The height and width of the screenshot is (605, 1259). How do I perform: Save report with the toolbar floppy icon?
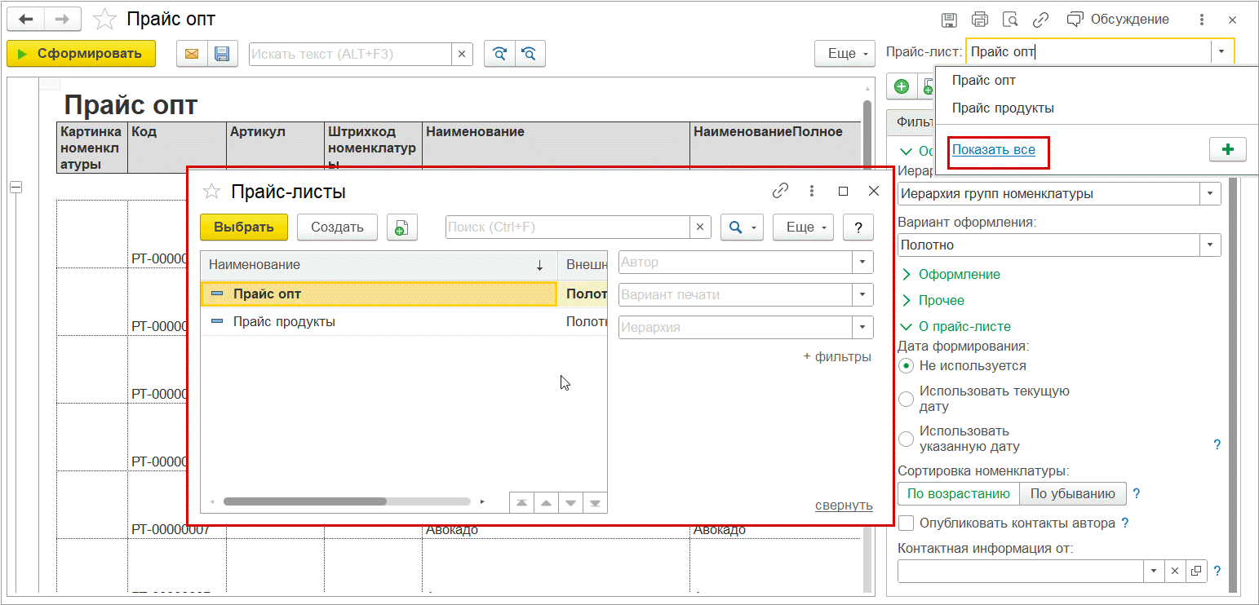[x=222, y=54]
